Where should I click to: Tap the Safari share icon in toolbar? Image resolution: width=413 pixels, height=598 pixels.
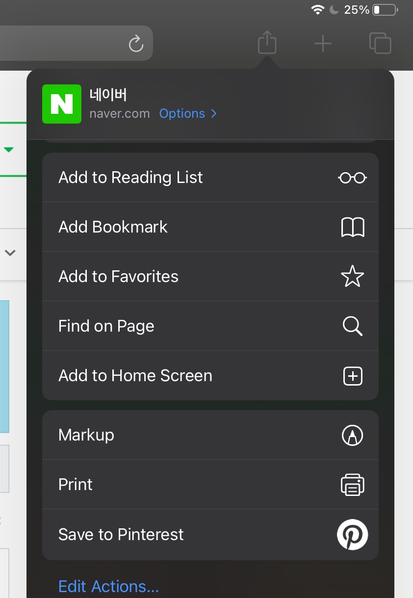pyautogui.click(x=267, y=42)
